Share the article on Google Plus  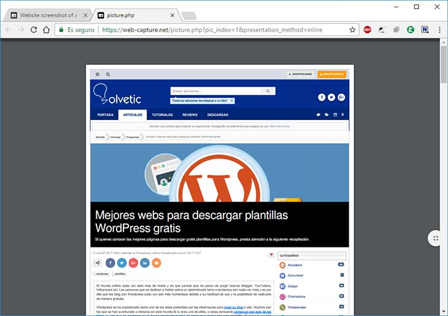[x=133, y=263]
